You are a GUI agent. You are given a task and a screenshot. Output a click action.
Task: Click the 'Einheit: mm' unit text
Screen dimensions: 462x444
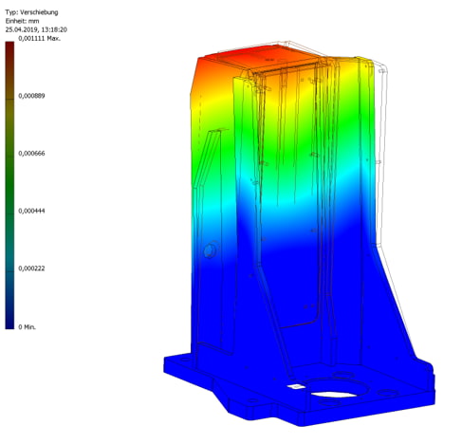(22, 21)
